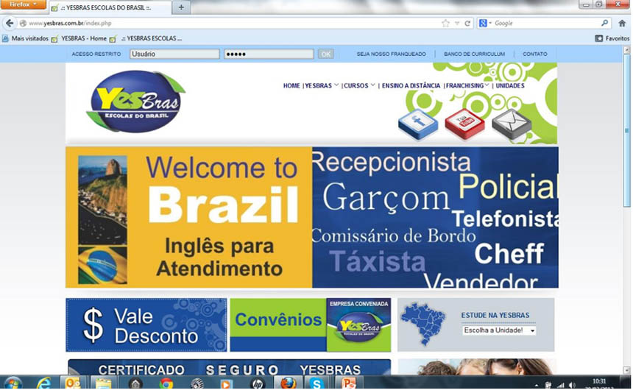
Task: Open the orange Firefox menu button
Action: 23,4
